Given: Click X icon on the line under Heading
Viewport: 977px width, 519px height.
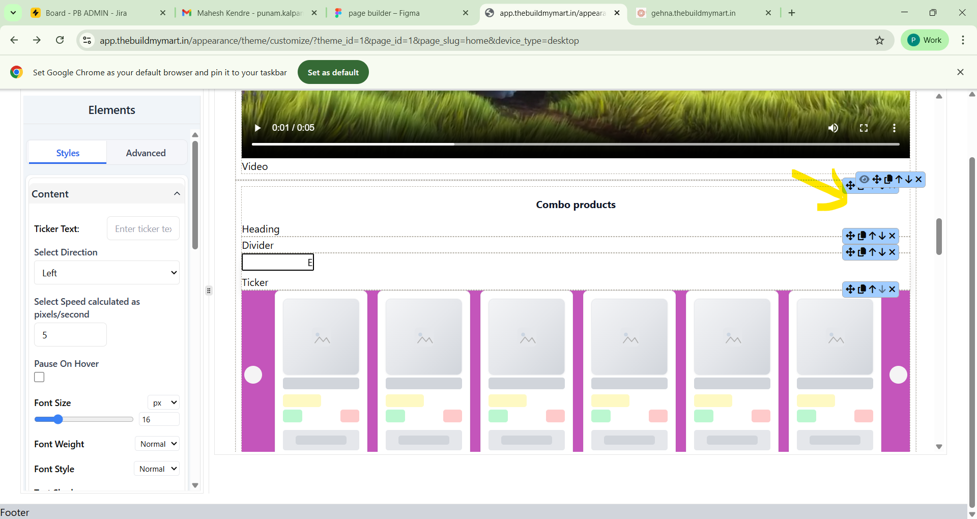Looking at the screenshot, I should [x=892, y=236].
